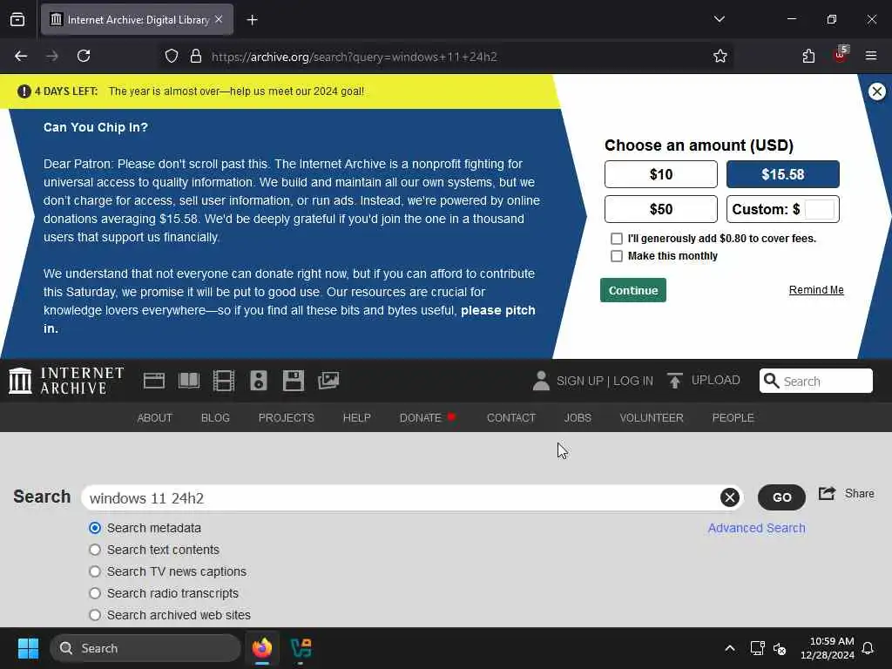Expand the list all tabs chevron
The height and width of the screenshot is (669, 892).
click(x=719, y=19)
